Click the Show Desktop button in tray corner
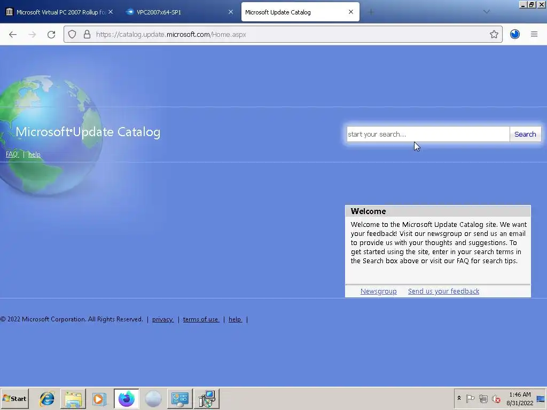Screen dimensions: 547x410 (x=541, y=398)
